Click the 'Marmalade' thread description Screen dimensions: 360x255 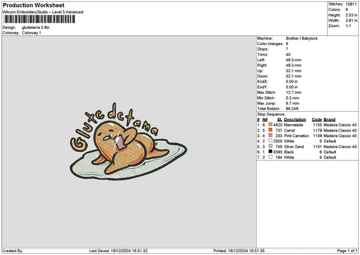point(293,124)
